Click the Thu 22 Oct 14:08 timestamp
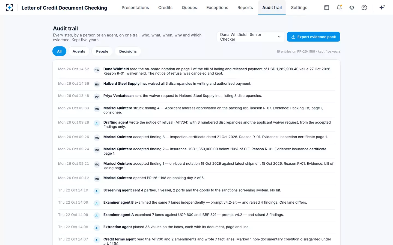Viewport: 393px width, 245px height. (73, 227)
